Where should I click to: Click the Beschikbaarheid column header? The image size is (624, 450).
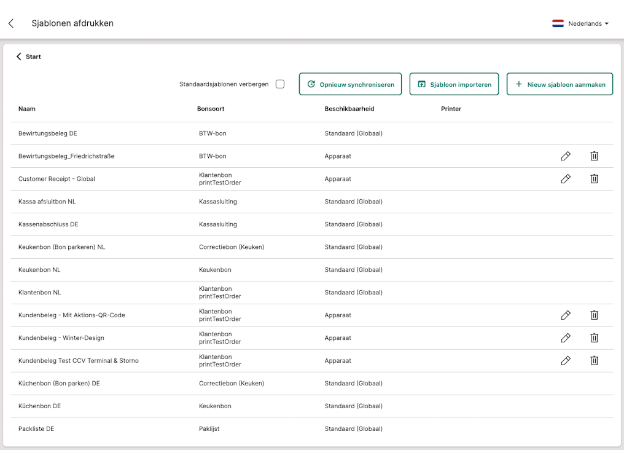click(x=349, y=109)
